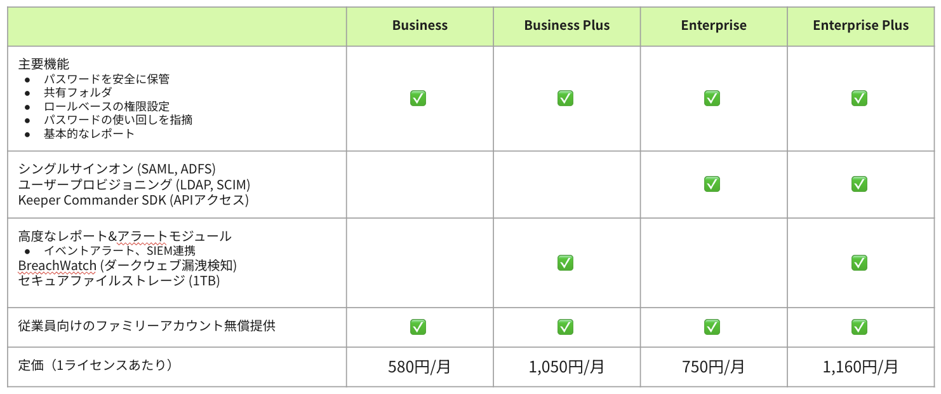Click the Business Plus checkmark for 主要機能
The width and height of the screenshot is (941, 394).
(x=565, y=98)
